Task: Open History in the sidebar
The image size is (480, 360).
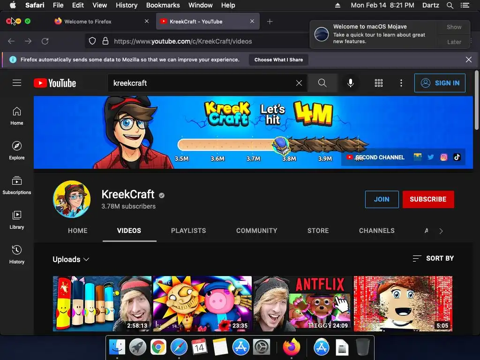Action: pyautogui.click(x=17, y=255)
